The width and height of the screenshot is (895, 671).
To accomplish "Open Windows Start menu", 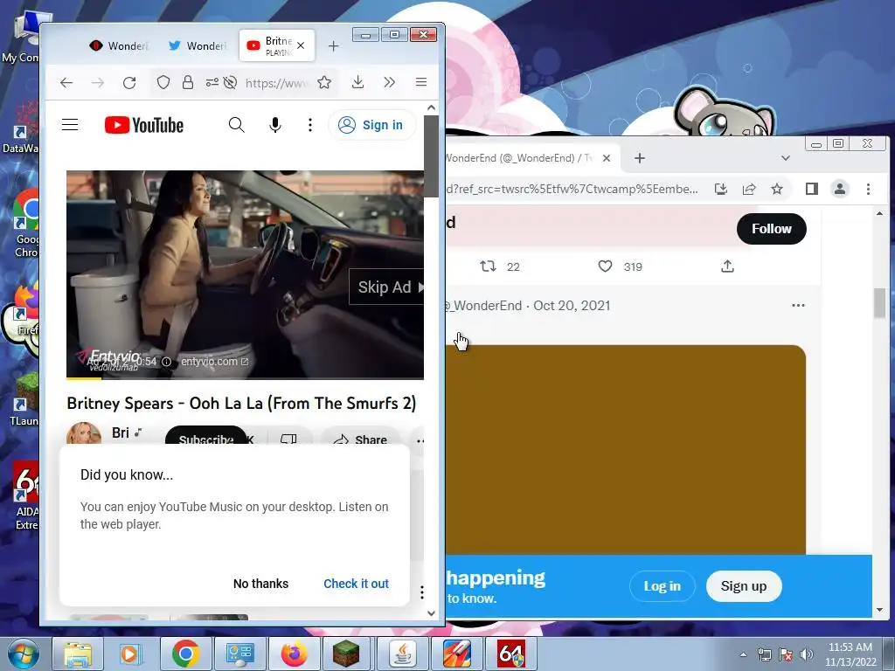I will 24,654.
